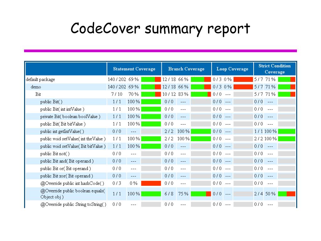Select the Bit class row label
321x241 pixels.
coord(38,94)
